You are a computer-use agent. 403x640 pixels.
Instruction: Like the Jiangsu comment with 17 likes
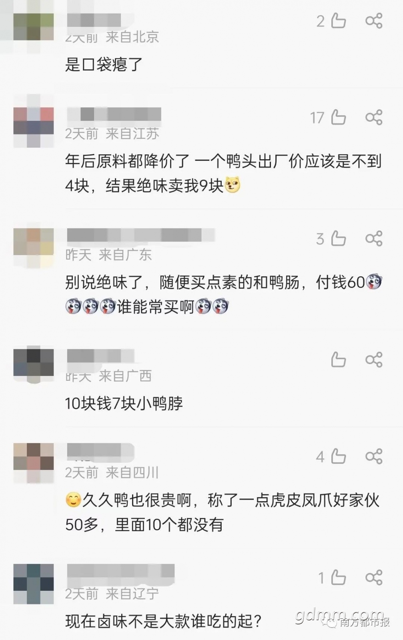tap(338, 118)
